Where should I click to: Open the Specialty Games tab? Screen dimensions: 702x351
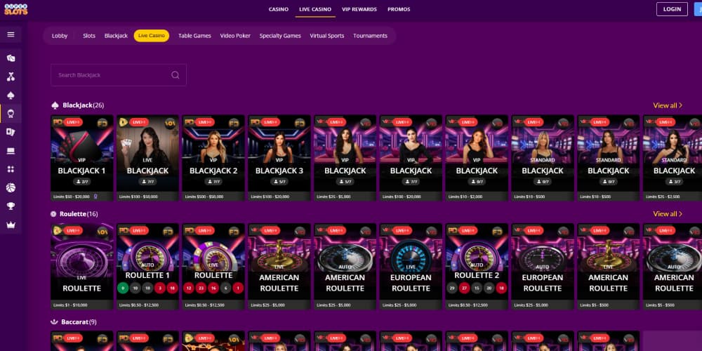click(280, 36)
